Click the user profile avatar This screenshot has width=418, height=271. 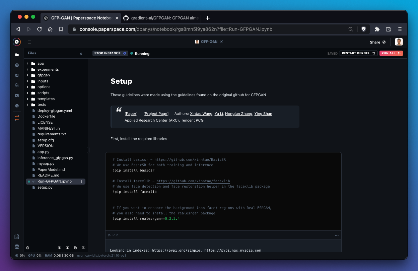tap(399, 42)
